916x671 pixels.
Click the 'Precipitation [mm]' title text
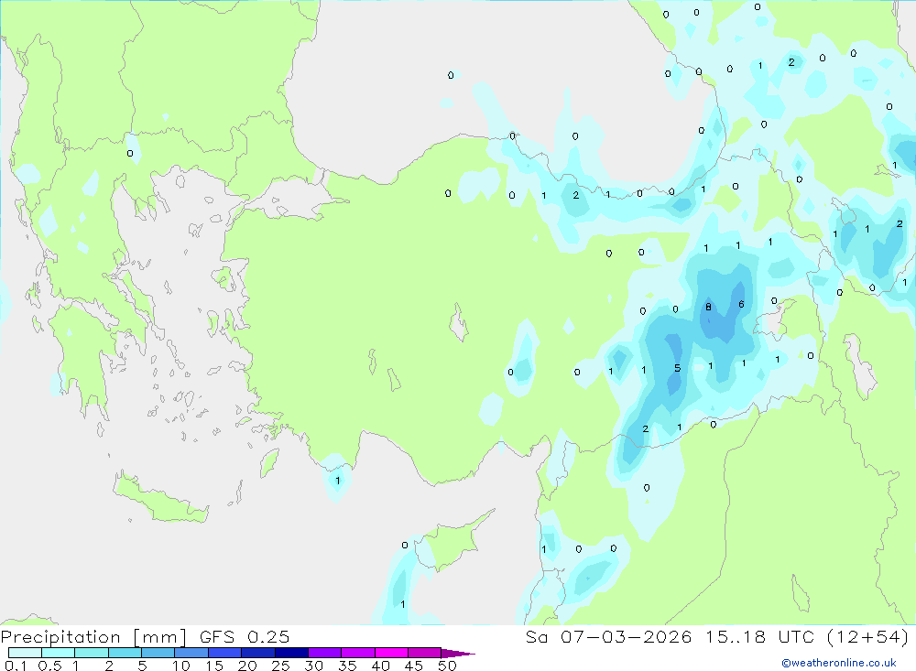click(x=93, y=637)
